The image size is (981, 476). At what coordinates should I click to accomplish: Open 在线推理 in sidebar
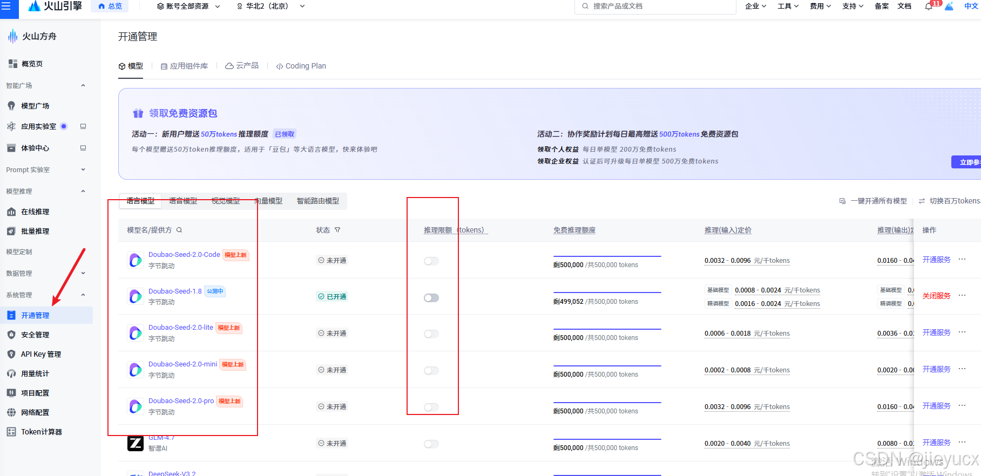click(35, 212)
